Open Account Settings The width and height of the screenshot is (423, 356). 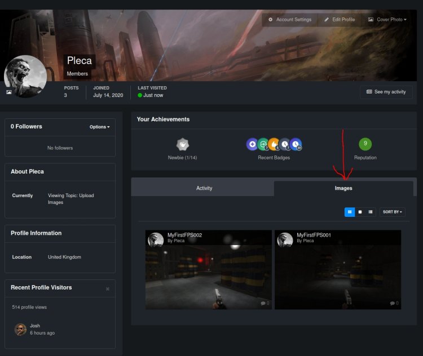coord(289,20)
